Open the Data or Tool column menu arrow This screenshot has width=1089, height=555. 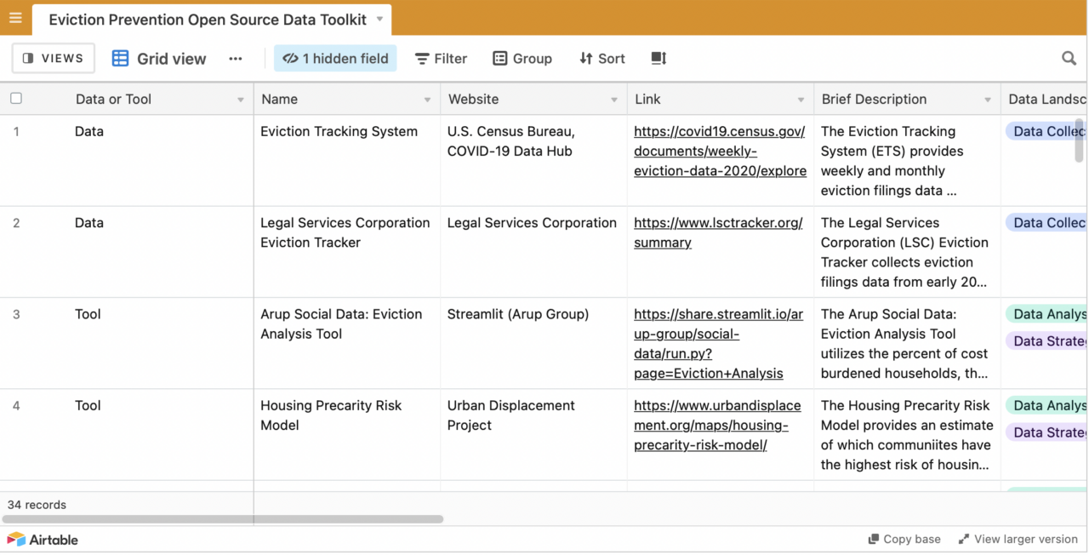coord(241,100)
